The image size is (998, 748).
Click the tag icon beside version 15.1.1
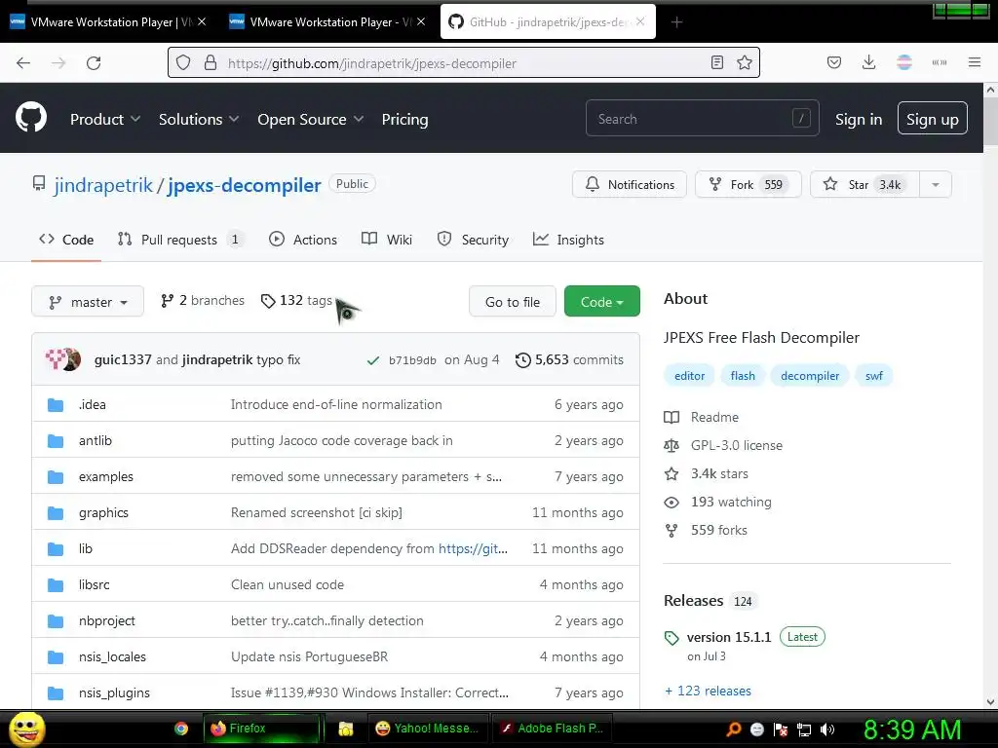pos(672,638)
